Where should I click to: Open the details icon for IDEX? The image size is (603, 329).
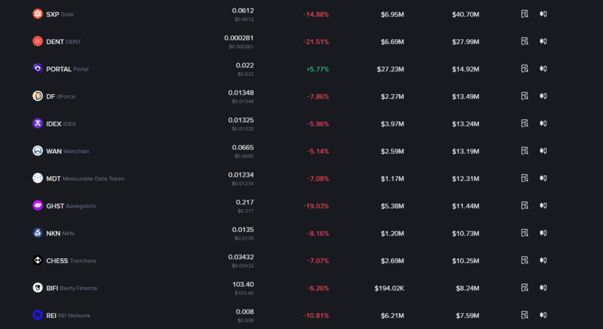click(x=525, y=123)
